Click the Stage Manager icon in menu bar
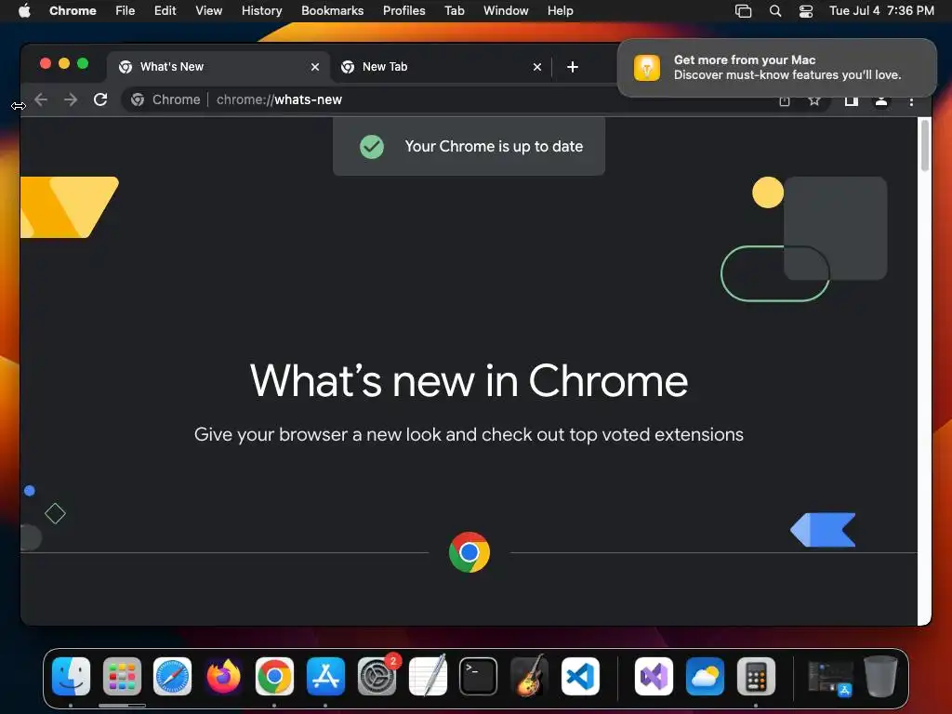The height and width of the screenshot is (714, 952). tap(743, 11)
